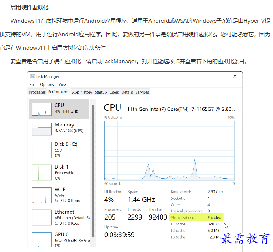Open the File menu in Task Manager

click(x=33, y=85)
